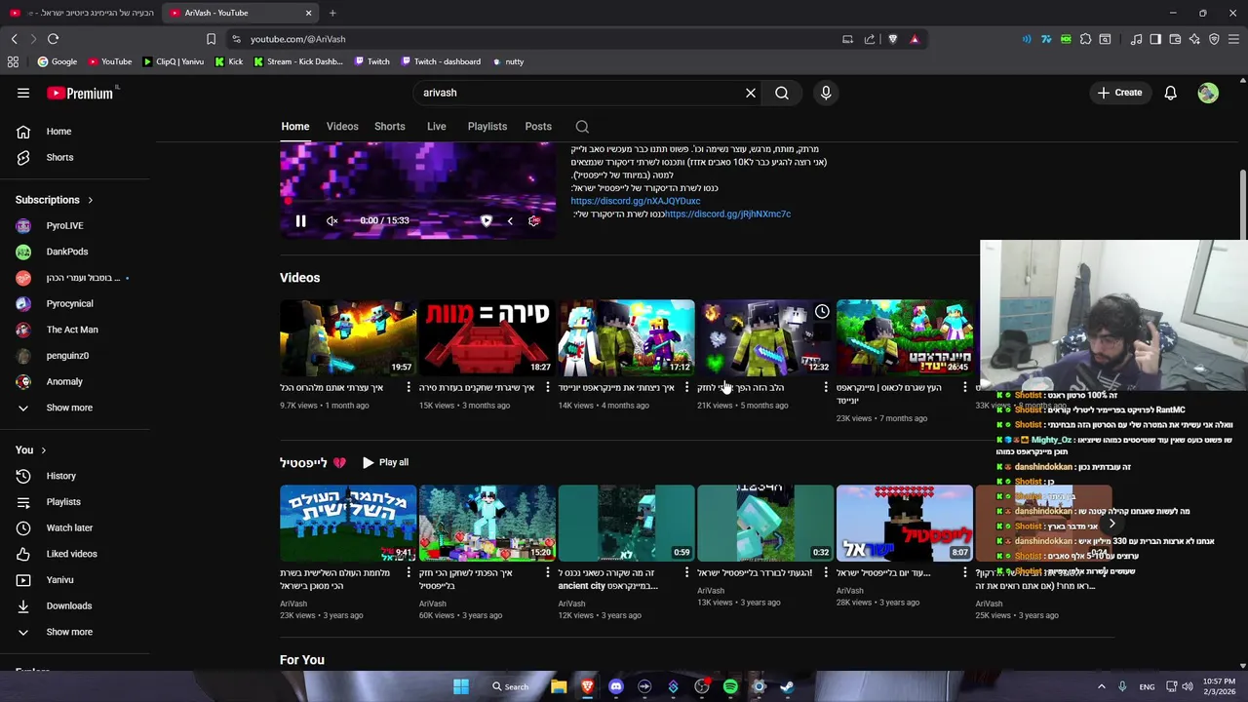Open Playlists in sidebar

[75, 501]
